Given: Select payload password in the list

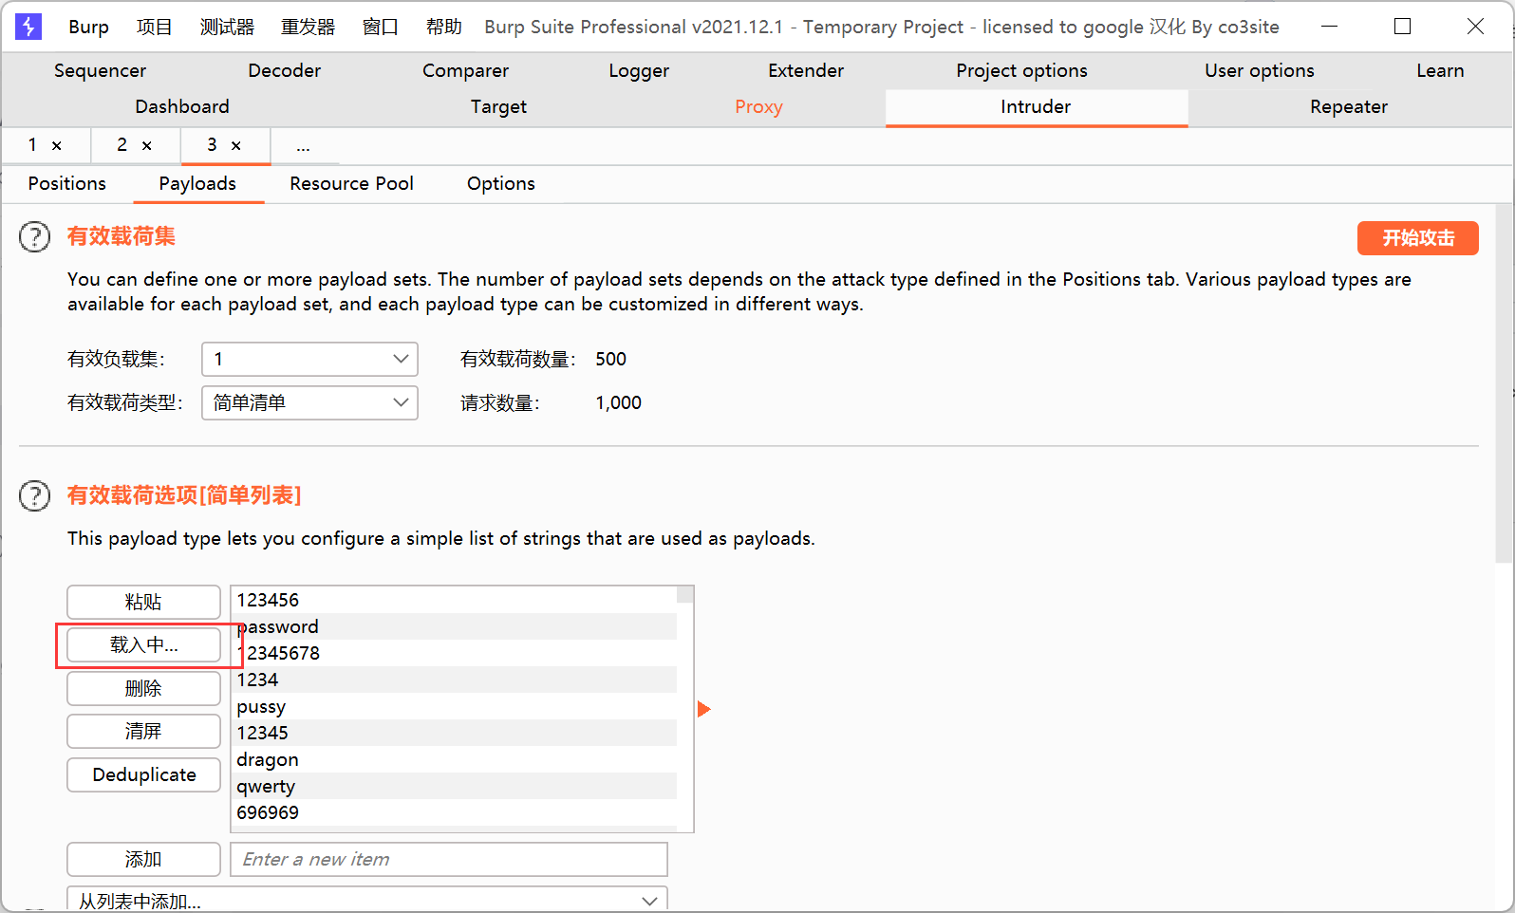Looking at the screenshot, I should [x=456, y=626].
